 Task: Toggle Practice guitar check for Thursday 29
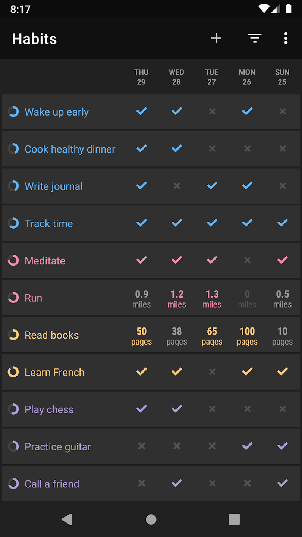(141, 446)
